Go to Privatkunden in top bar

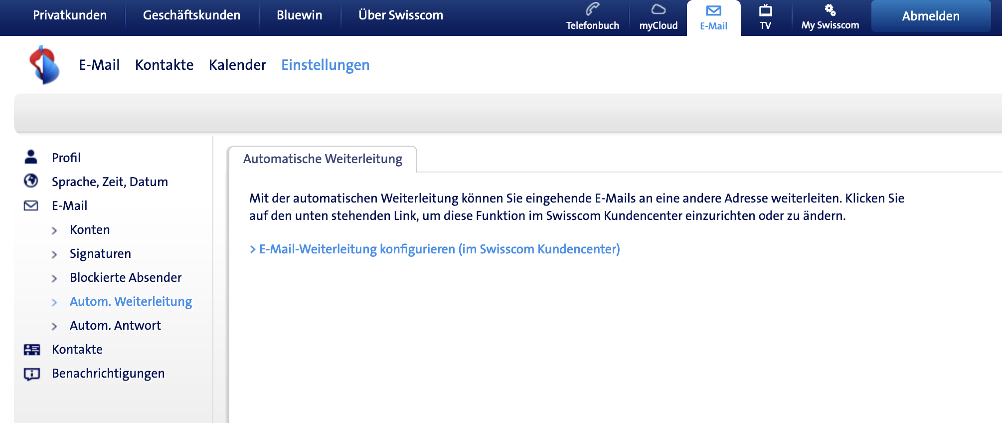click(70, 15)
